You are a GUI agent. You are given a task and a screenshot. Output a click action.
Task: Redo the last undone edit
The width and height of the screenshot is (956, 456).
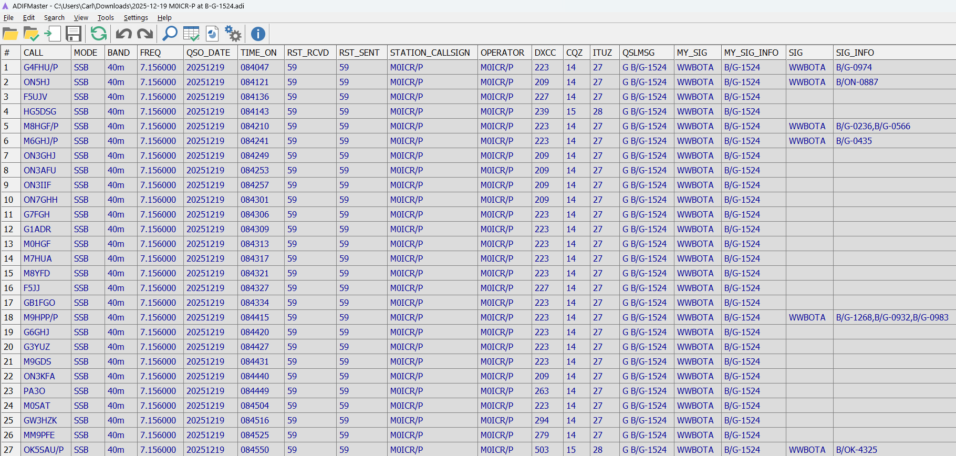144,34
